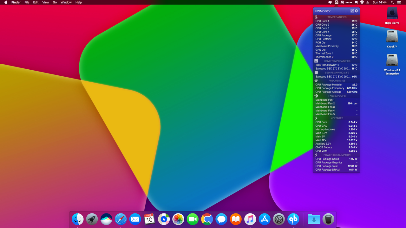Screen dimensions: 406x228
Task: Select the CPU Core 1 row
Action: [336, 21]
